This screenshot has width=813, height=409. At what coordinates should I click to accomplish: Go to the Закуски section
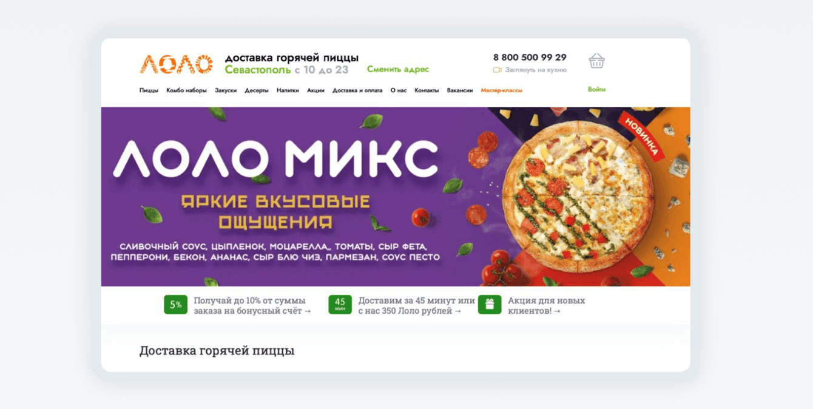coord(226,90)
